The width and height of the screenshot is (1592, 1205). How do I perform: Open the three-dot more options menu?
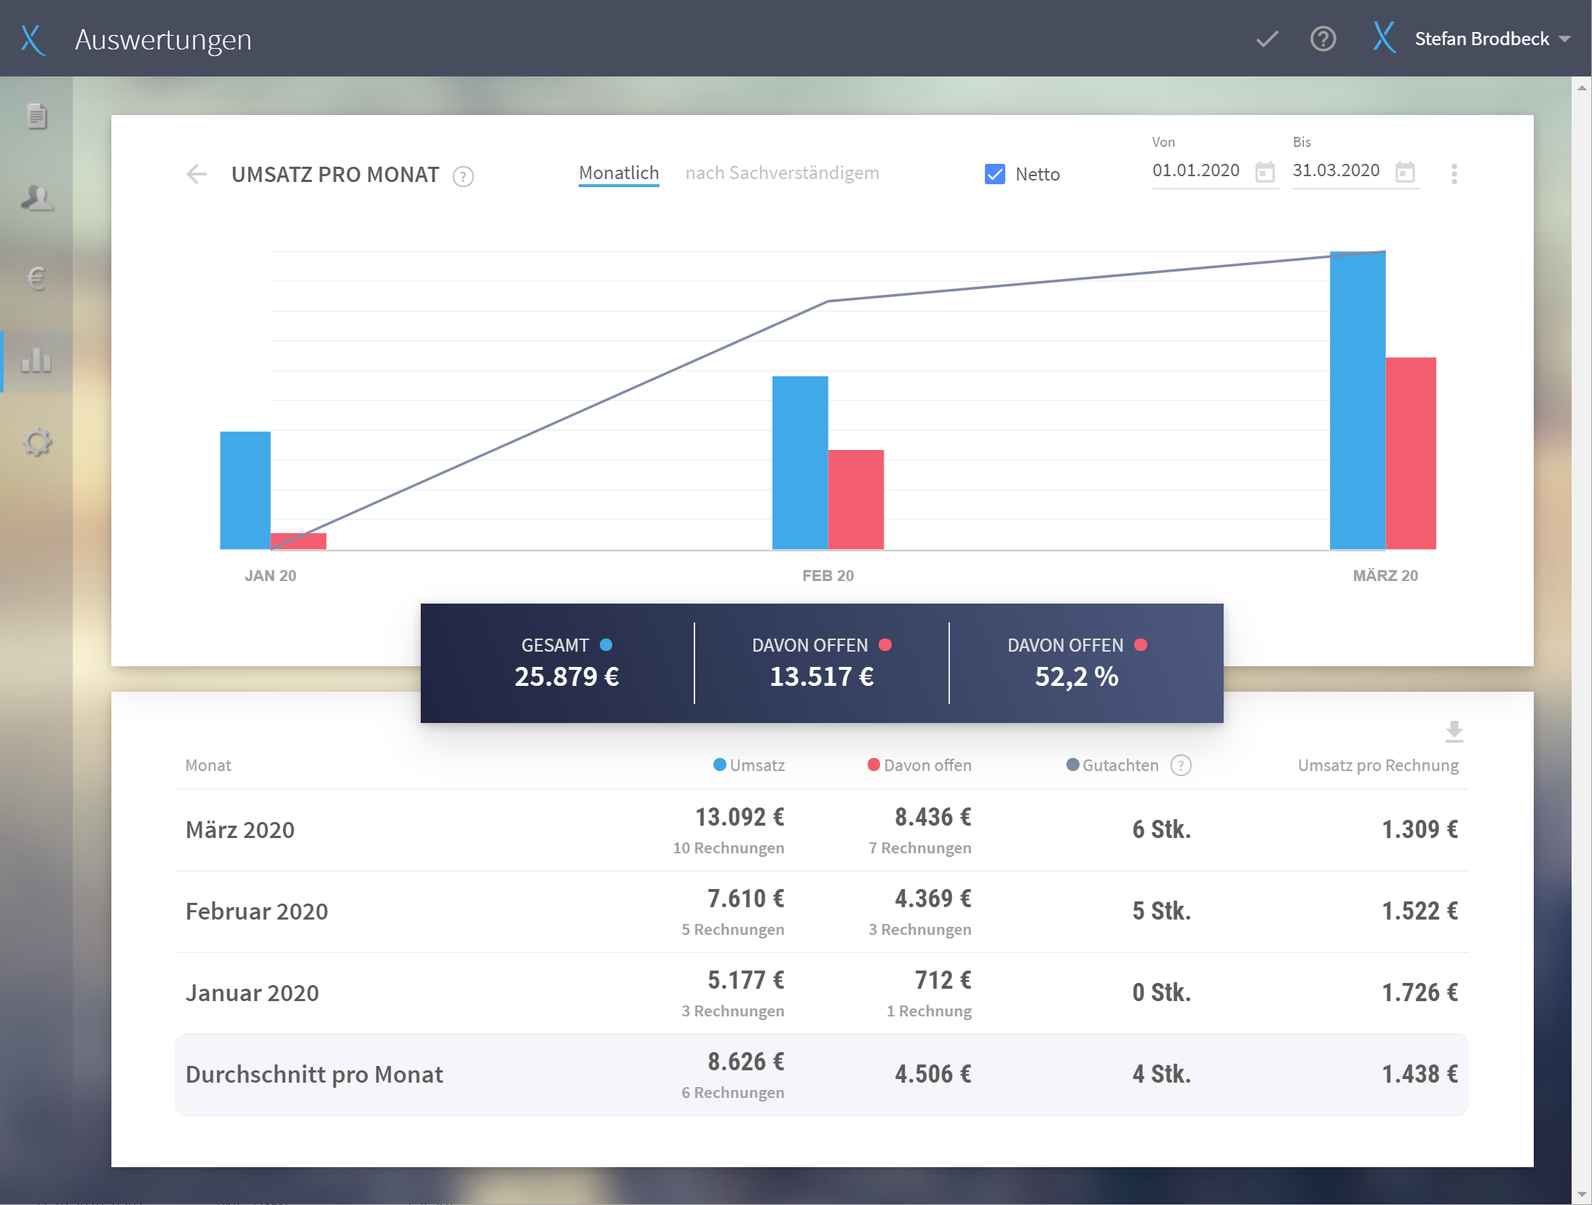coord(1454,174)
